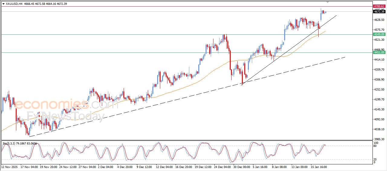This screenshot has width=387, height=171.
Task: Click the 19 Dec 12:00 time label
Action: pyautogui.click(x=203, y=166)
